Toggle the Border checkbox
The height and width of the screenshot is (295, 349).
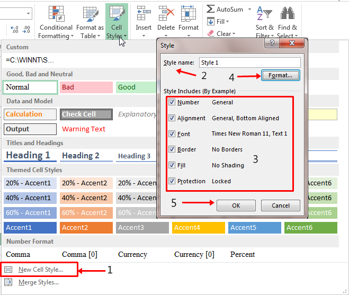[x=172, y=149]
